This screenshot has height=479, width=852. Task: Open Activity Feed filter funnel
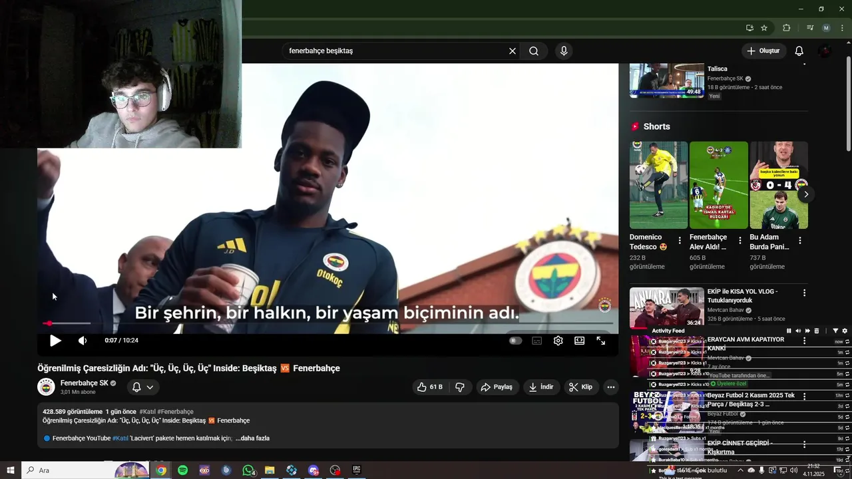click(835, 331)
